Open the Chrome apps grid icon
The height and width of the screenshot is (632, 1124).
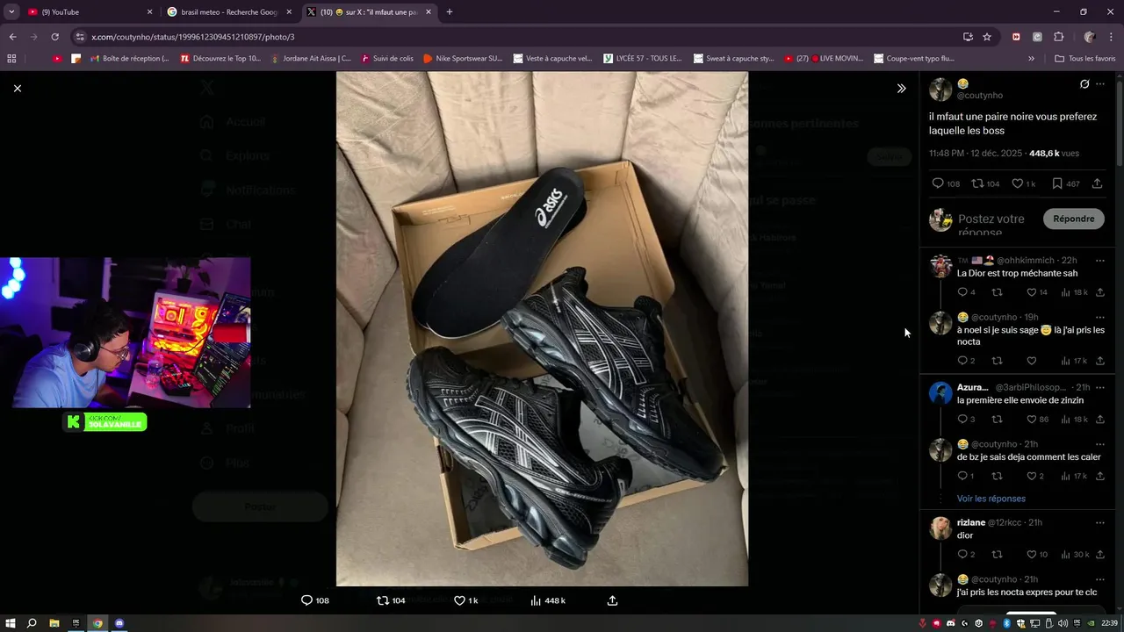pyautogui.click(x=11, y=59)
